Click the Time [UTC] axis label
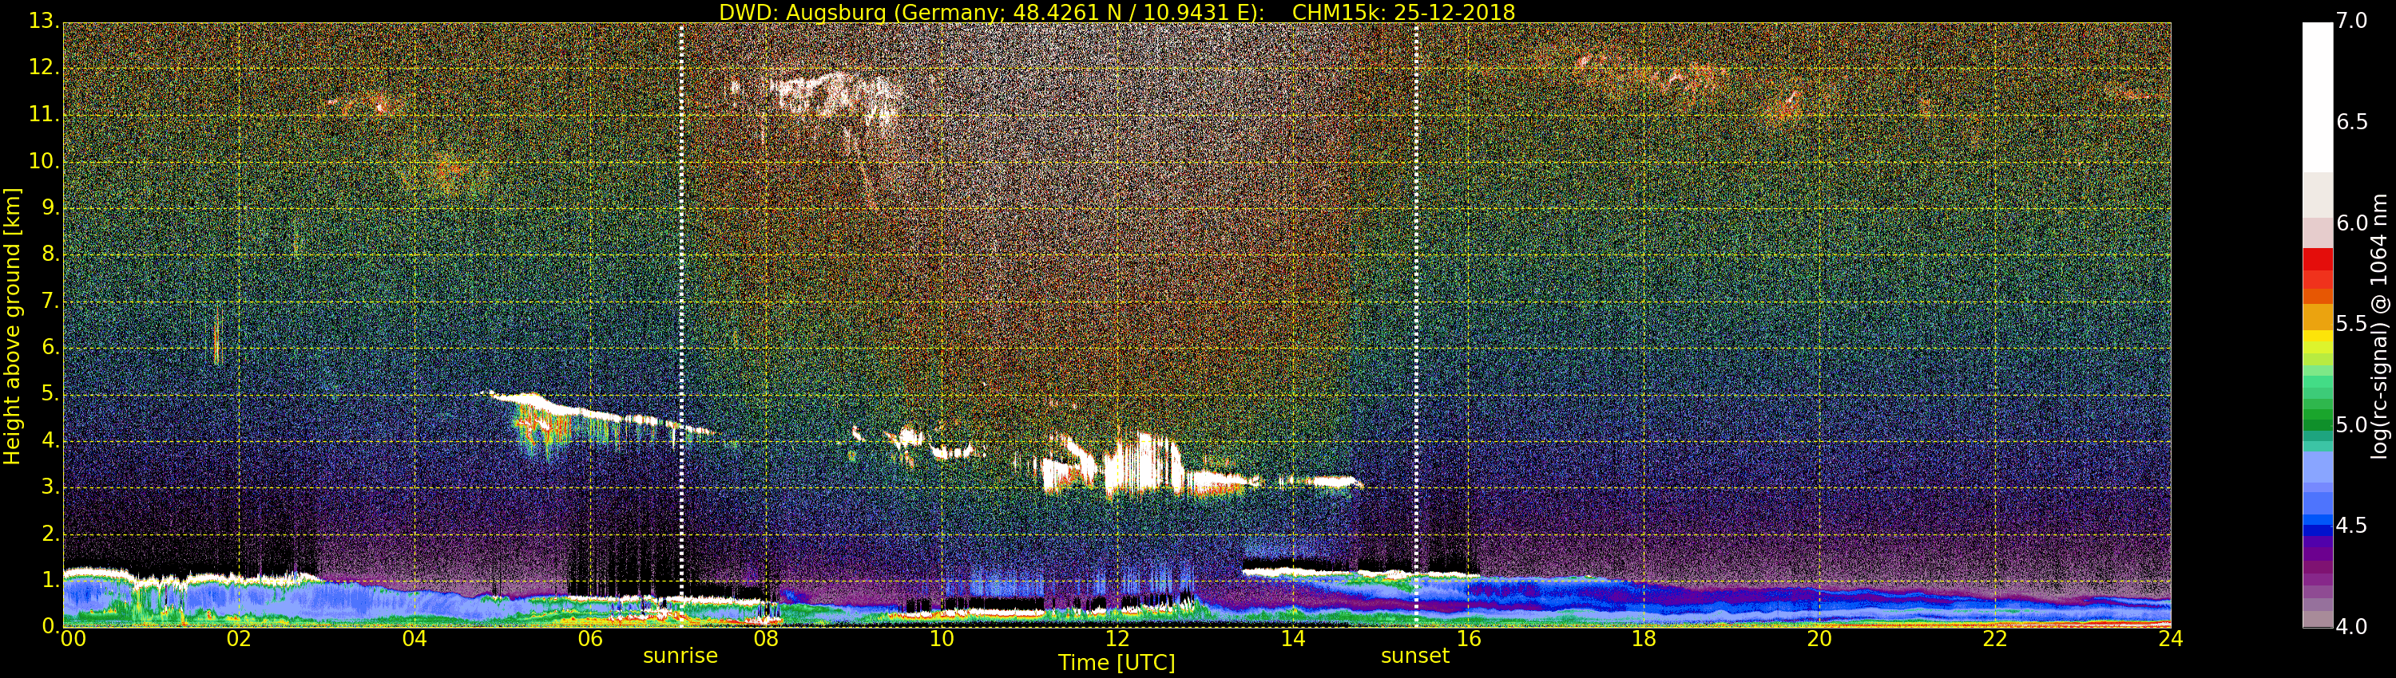 coord(1117,663)
